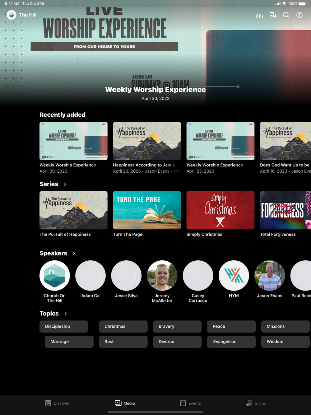Image resolution: width=311 pixels, height=415 pixels.
Task: Choose the Peace topic
Action: [231, 327]
